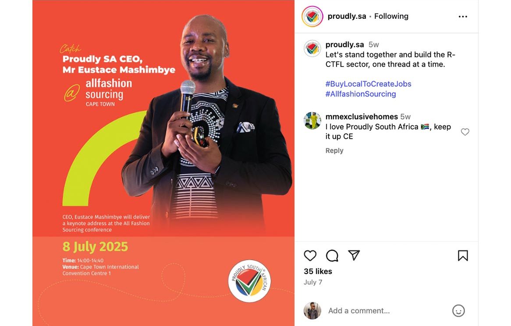Share post using paper plane icon
511x326 pixels.
pyautogui.click(x=354, y=256)
